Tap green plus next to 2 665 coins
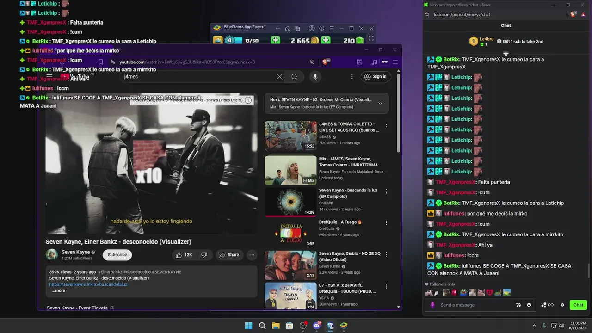The image size is (592, 333). click(326, 40)
